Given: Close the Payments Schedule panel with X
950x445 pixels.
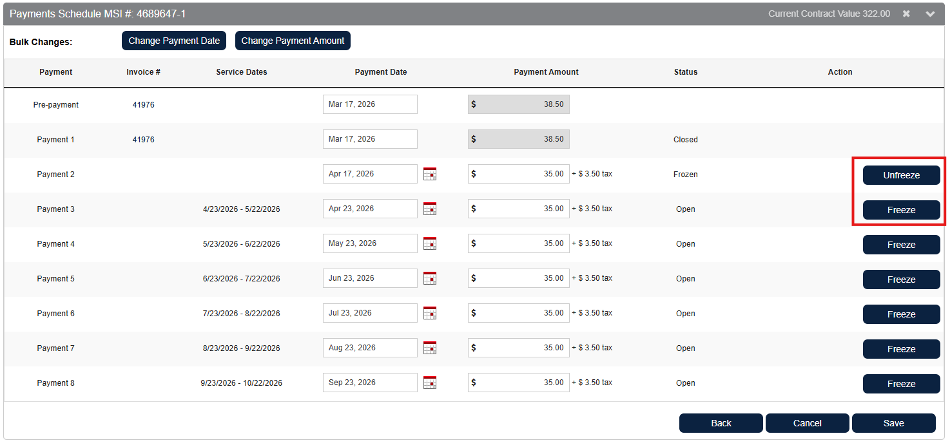Looking at the screenshot, I should pyautogui.click(x=906, y=14).
